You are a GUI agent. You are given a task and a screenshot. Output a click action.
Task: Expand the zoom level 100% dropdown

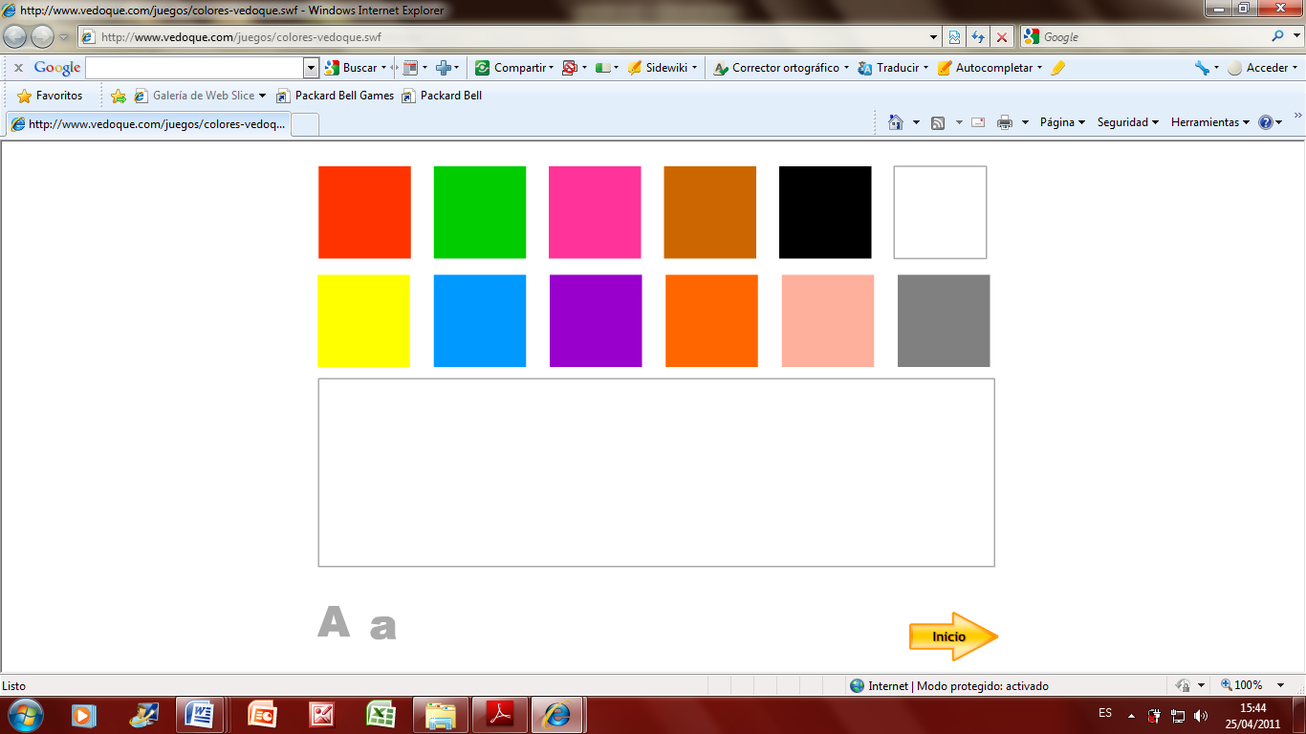(x=1281, y=685)
